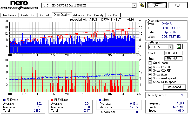This screenshot has height=114, width=188.
Task: Click the Nero CD-DVD Speed logo
Action: tap(19, 5)
